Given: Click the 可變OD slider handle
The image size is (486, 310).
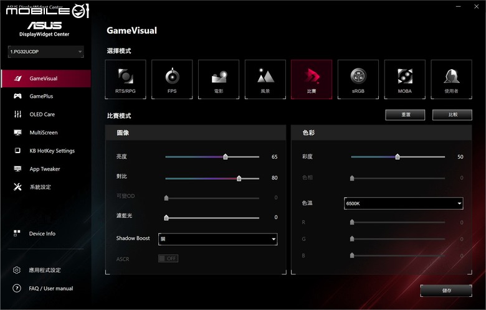Looking at the screenshot, I should point(166,197).
